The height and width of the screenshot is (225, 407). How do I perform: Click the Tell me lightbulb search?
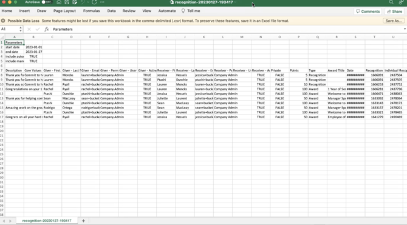191,11
